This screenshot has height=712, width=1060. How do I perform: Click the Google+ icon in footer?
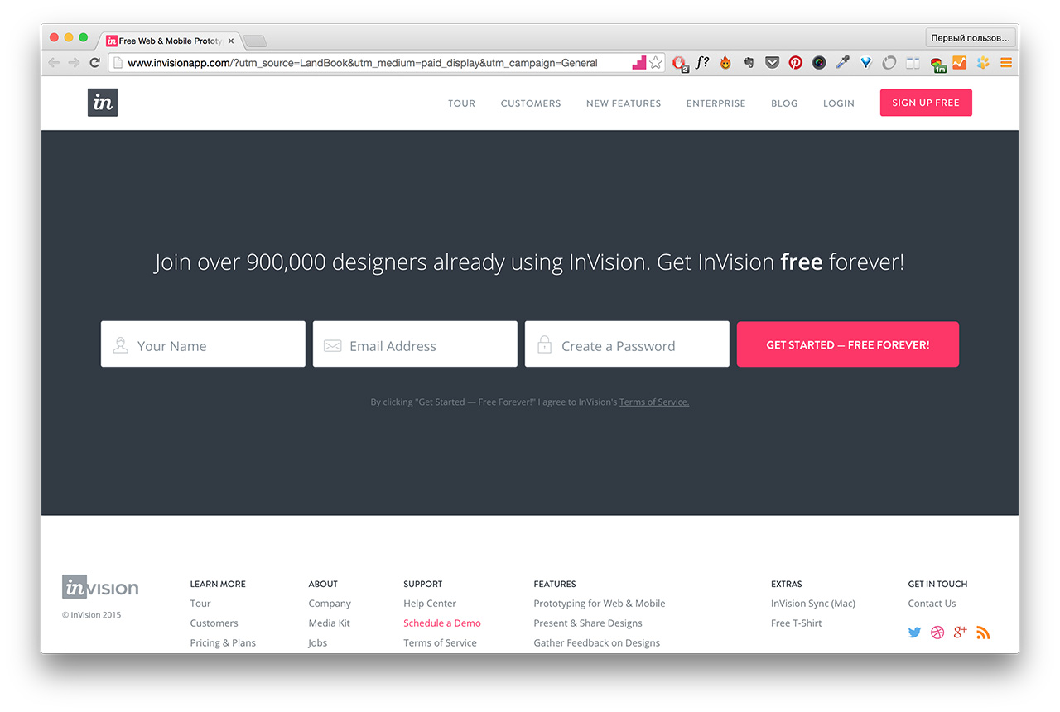pyautogui.click(x=961, y=633)
